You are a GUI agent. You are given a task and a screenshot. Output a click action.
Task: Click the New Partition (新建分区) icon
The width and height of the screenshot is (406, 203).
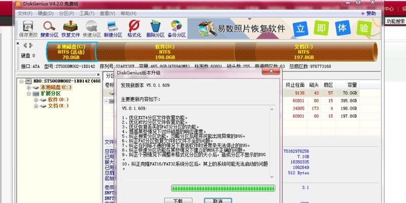pyautogui.click(x=113, y=29)
